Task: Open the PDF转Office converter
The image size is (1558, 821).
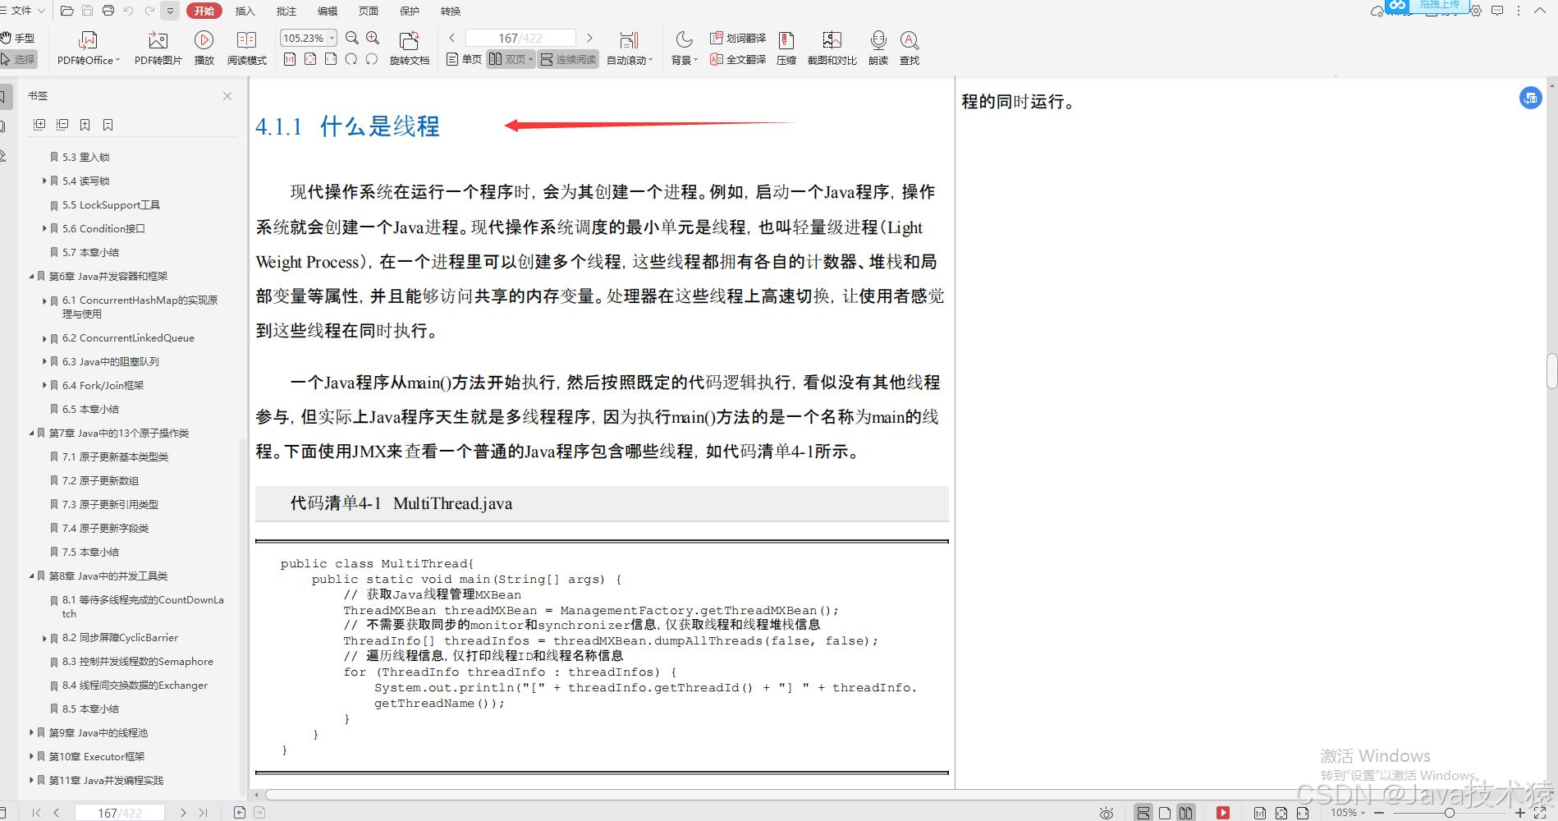Action: point(88,48)
